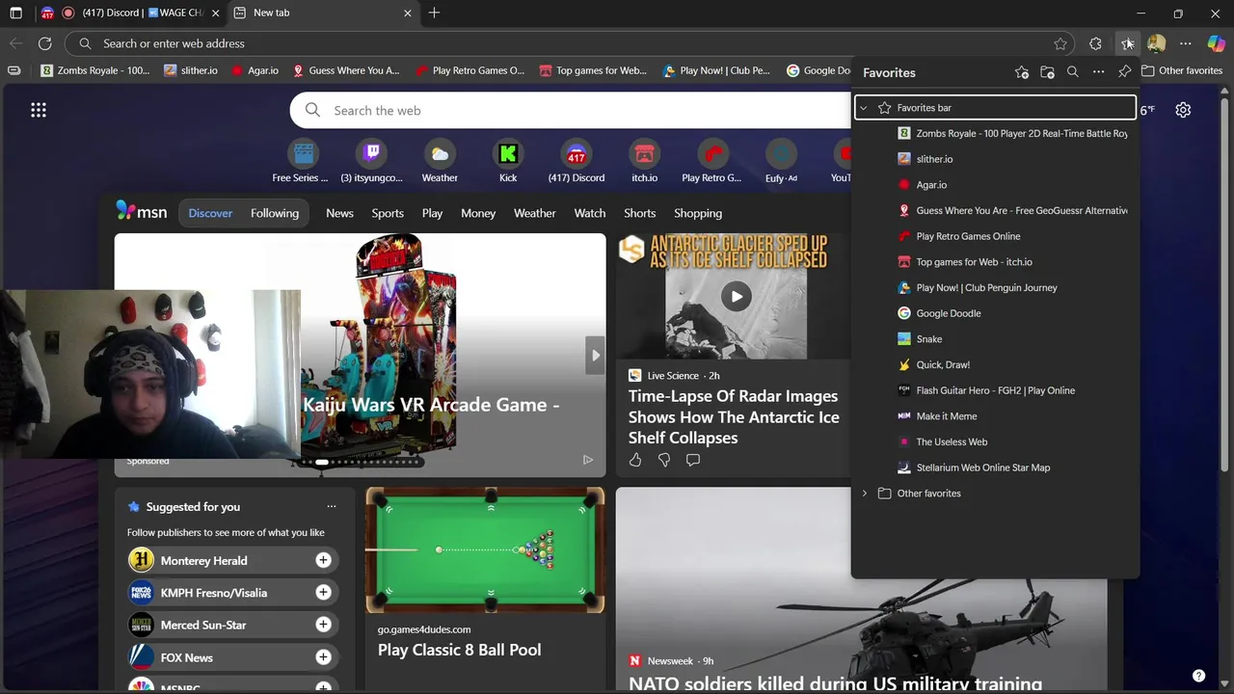
Task: Open the Following feed tab
Action: [275, 213]
